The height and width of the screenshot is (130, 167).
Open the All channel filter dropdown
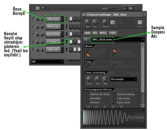click(47, 62)
